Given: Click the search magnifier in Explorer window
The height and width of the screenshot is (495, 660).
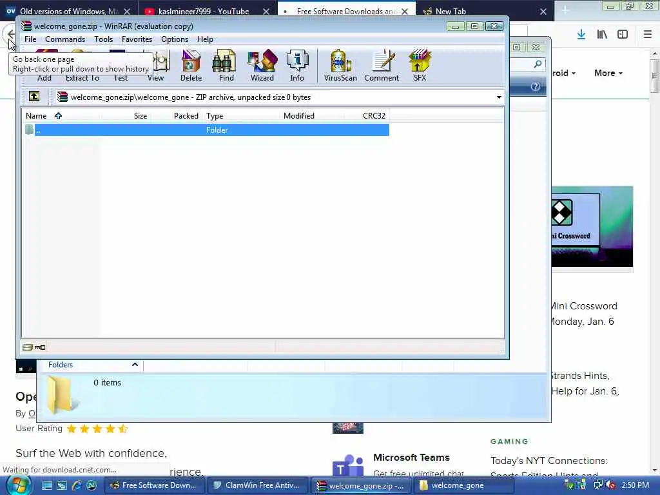Looking at the screenshot, I should [x=538, y=64].
